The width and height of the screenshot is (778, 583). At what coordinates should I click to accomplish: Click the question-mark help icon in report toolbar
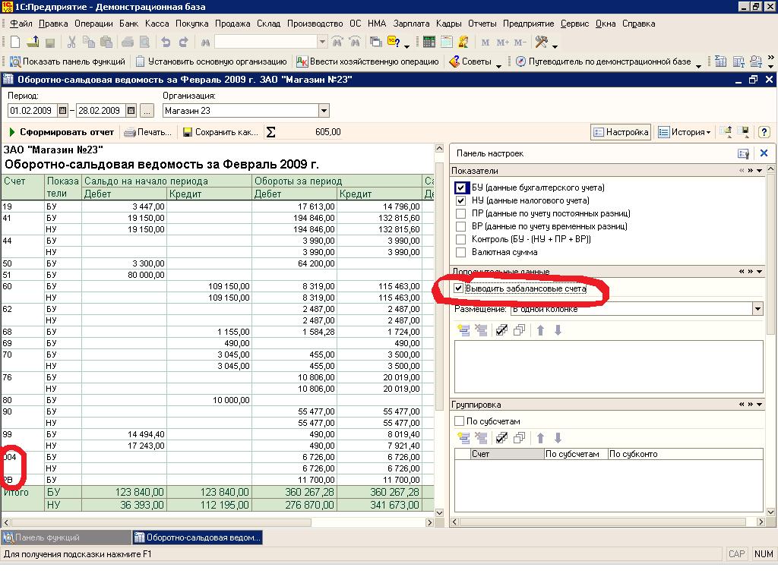point(764,132)
